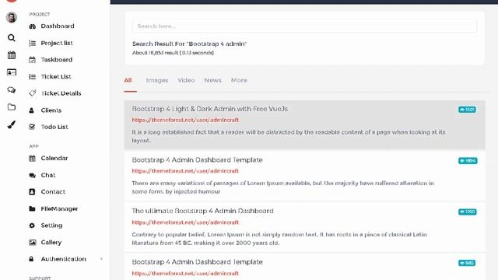Click the Setting gear icon

[32, 226]
